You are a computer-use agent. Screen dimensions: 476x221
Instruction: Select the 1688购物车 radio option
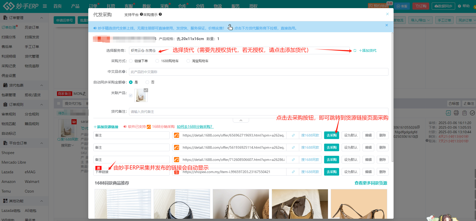tap(157, 61)
